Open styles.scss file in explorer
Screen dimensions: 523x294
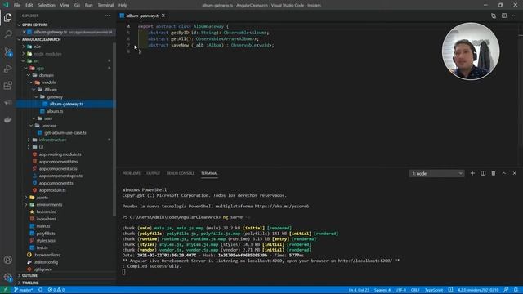[x=46, y=240]
